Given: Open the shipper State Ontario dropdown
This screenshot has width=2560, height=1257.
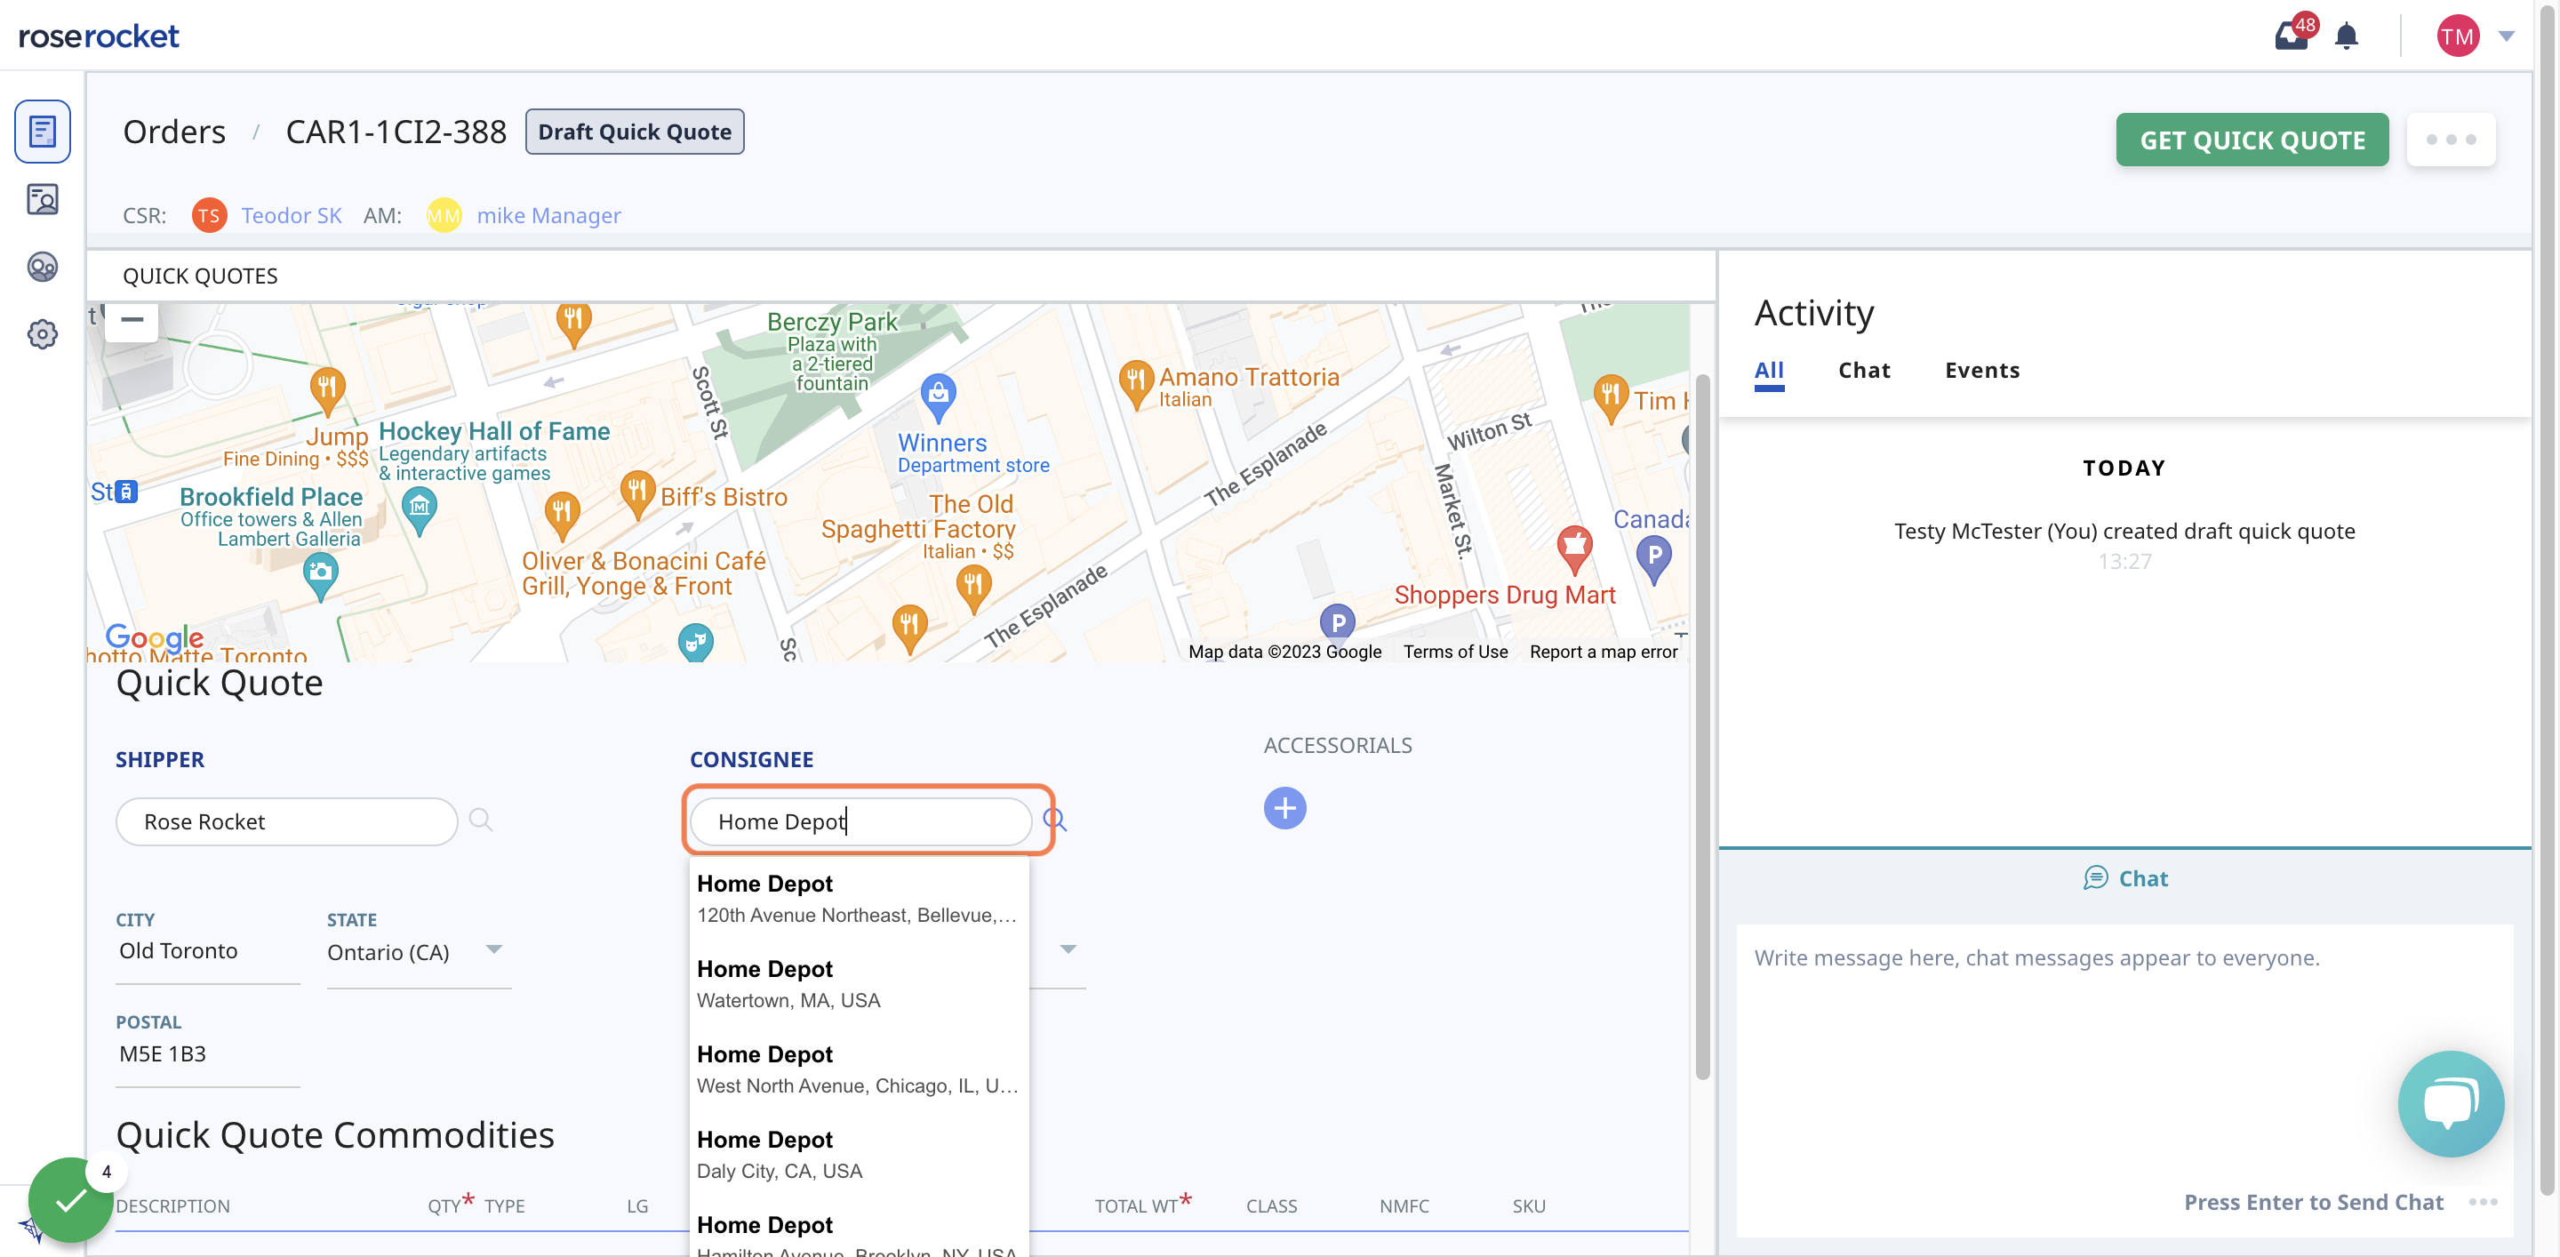Looking at the screenshot, I should [x=419, y=952].
